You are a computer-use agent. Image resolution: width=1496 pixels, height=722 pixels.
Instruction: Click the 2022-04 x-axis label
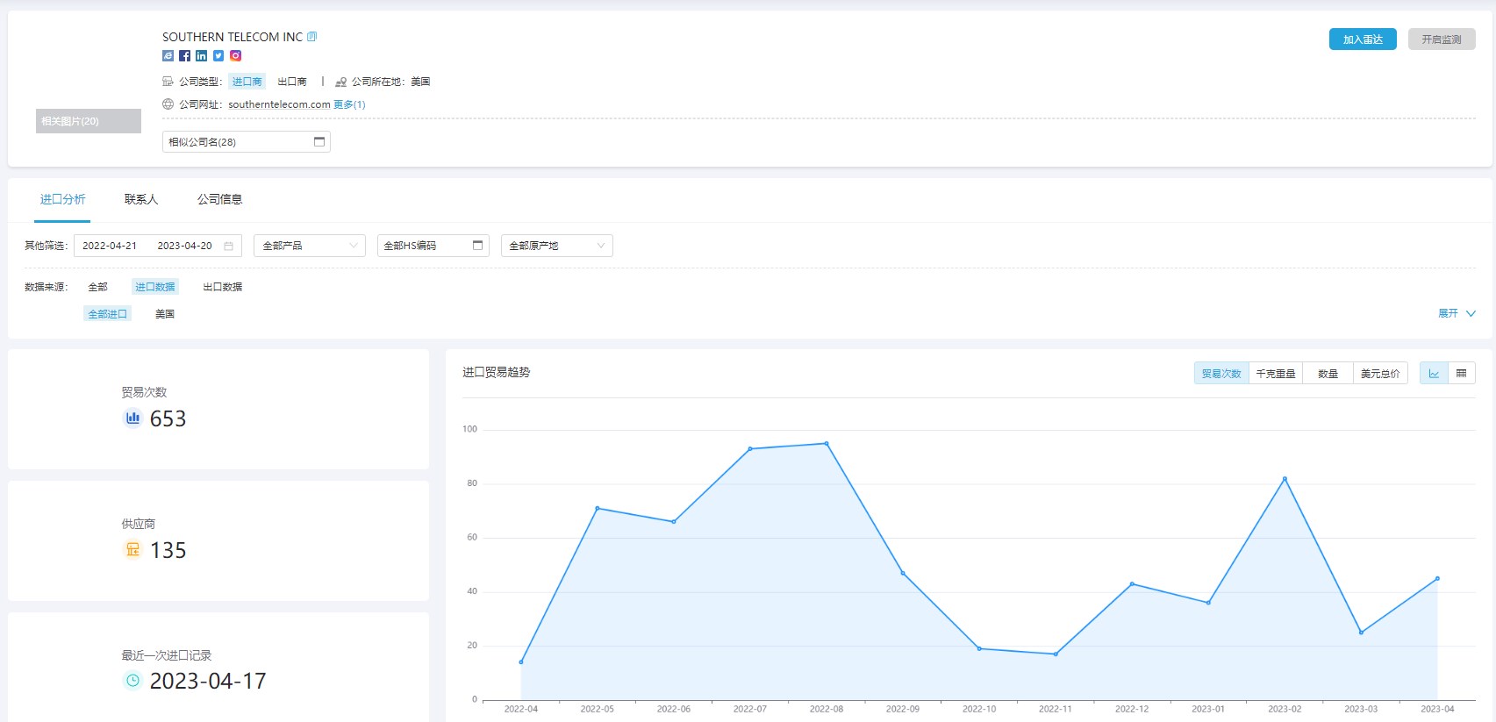coord(521,709)
